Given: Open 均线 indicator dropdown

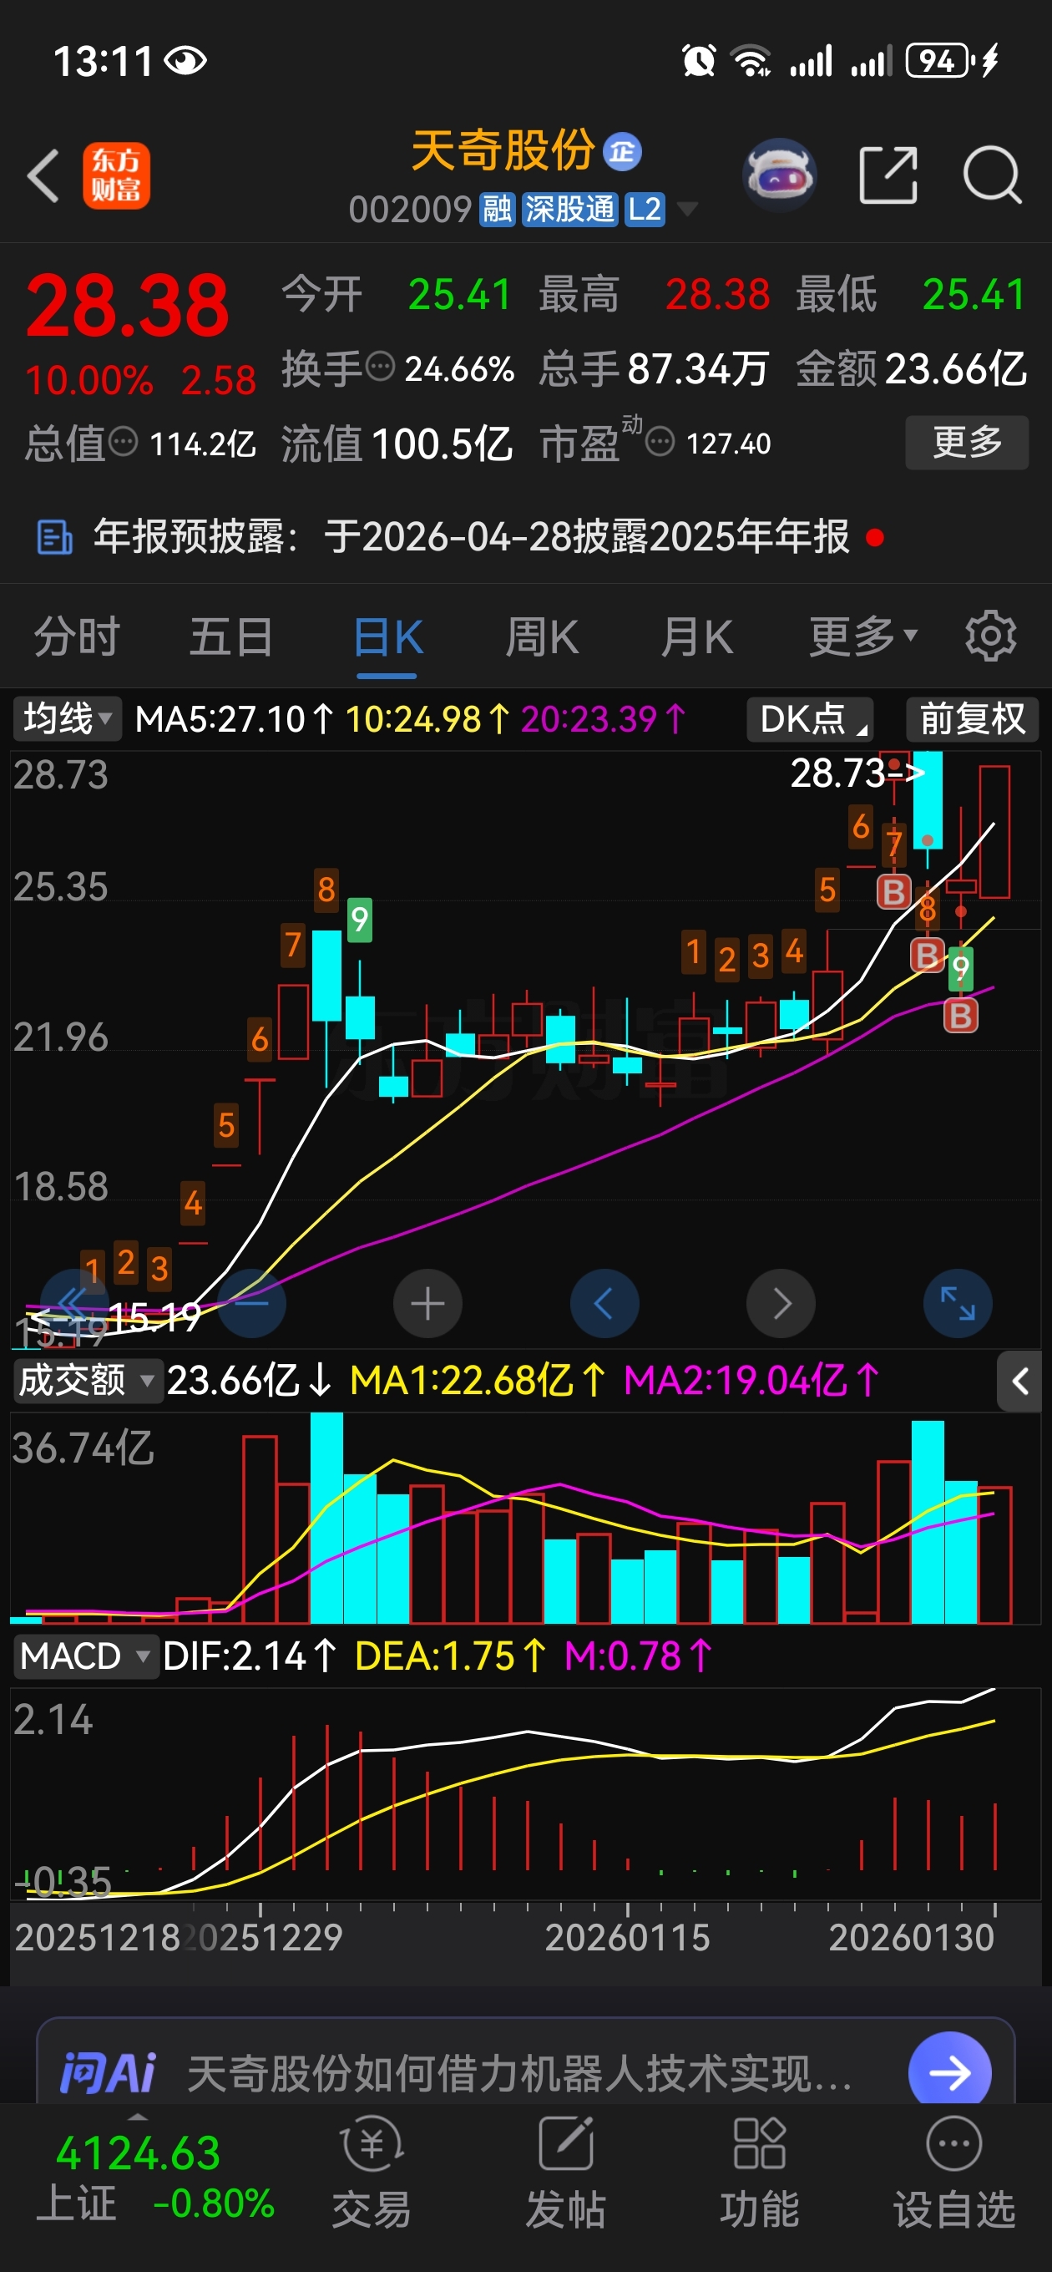Looking at the screenshot, I should click(66, 719).
